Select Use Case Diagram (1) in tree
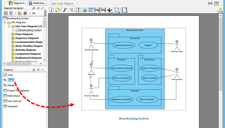 tap(29, 26)
